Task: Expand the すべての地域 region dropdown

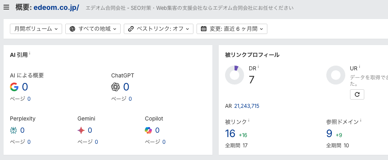Action: pos(93,29)
